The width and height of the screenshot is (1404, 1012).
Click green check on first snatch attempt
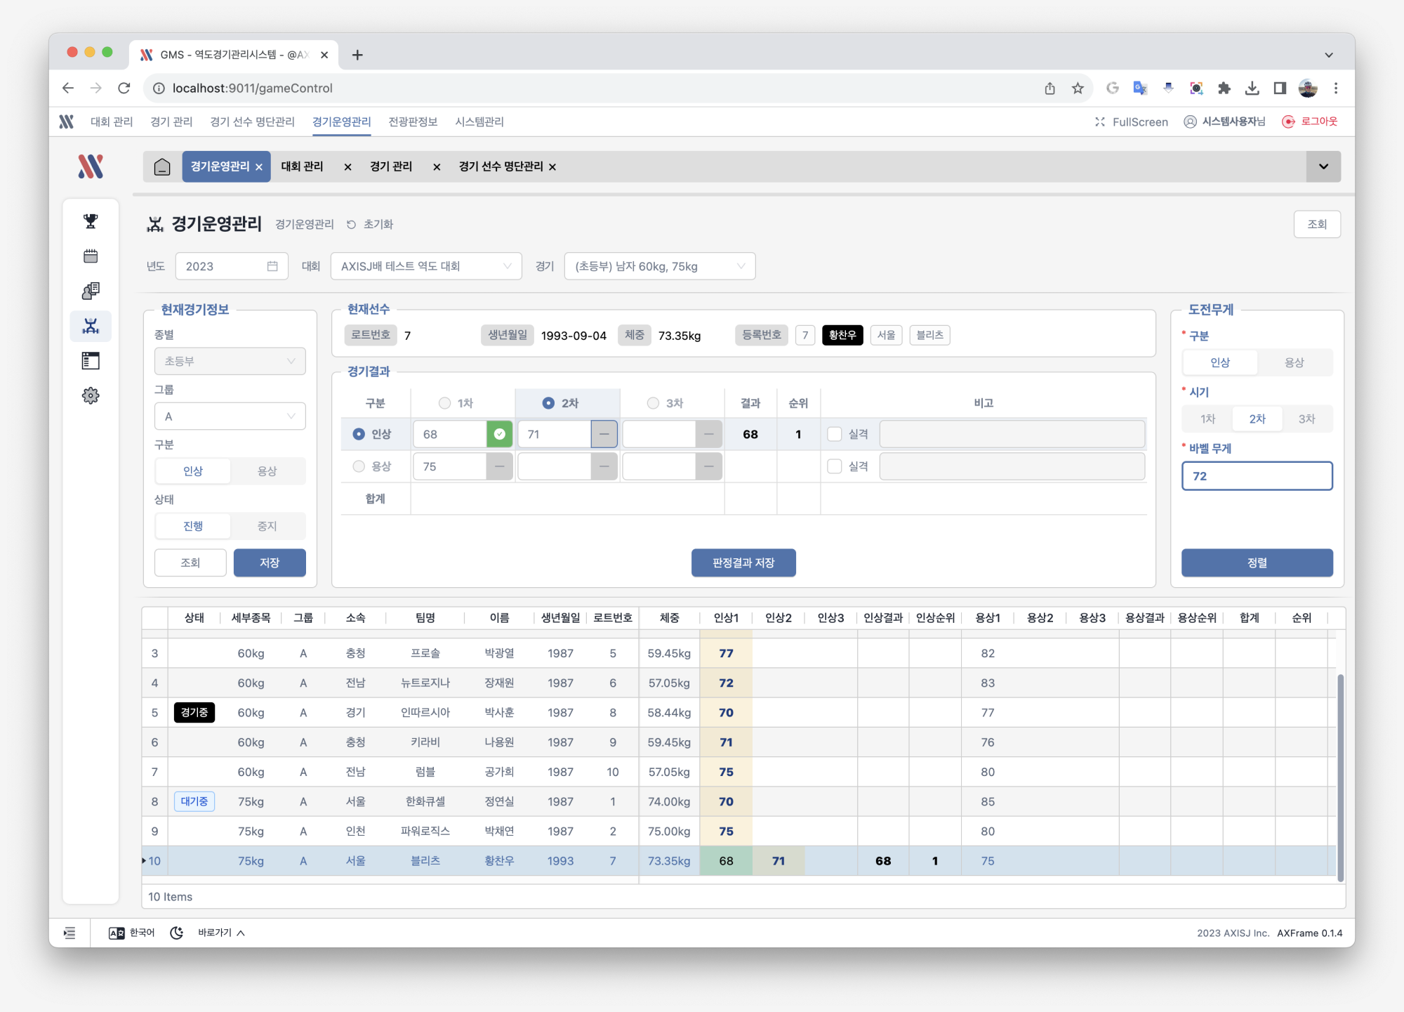499,434
